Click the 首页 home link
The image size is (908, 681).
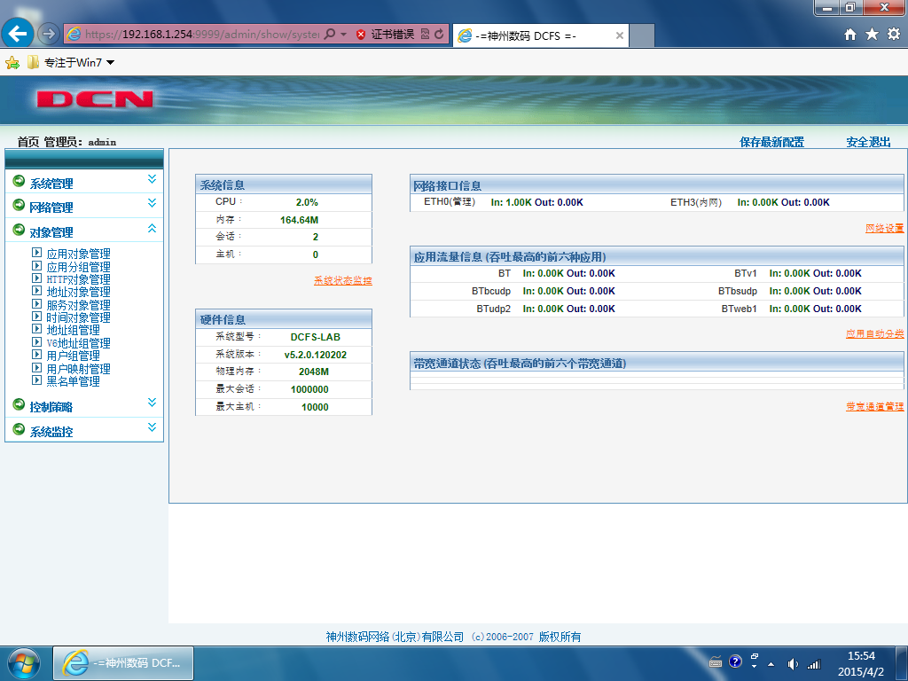tap(27, 142)
